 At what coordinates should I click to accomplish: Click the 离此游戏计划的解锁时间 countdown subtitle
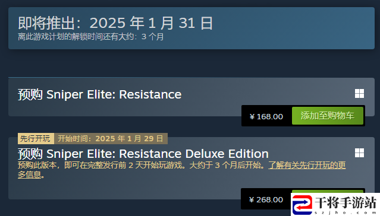pos(91,37)
